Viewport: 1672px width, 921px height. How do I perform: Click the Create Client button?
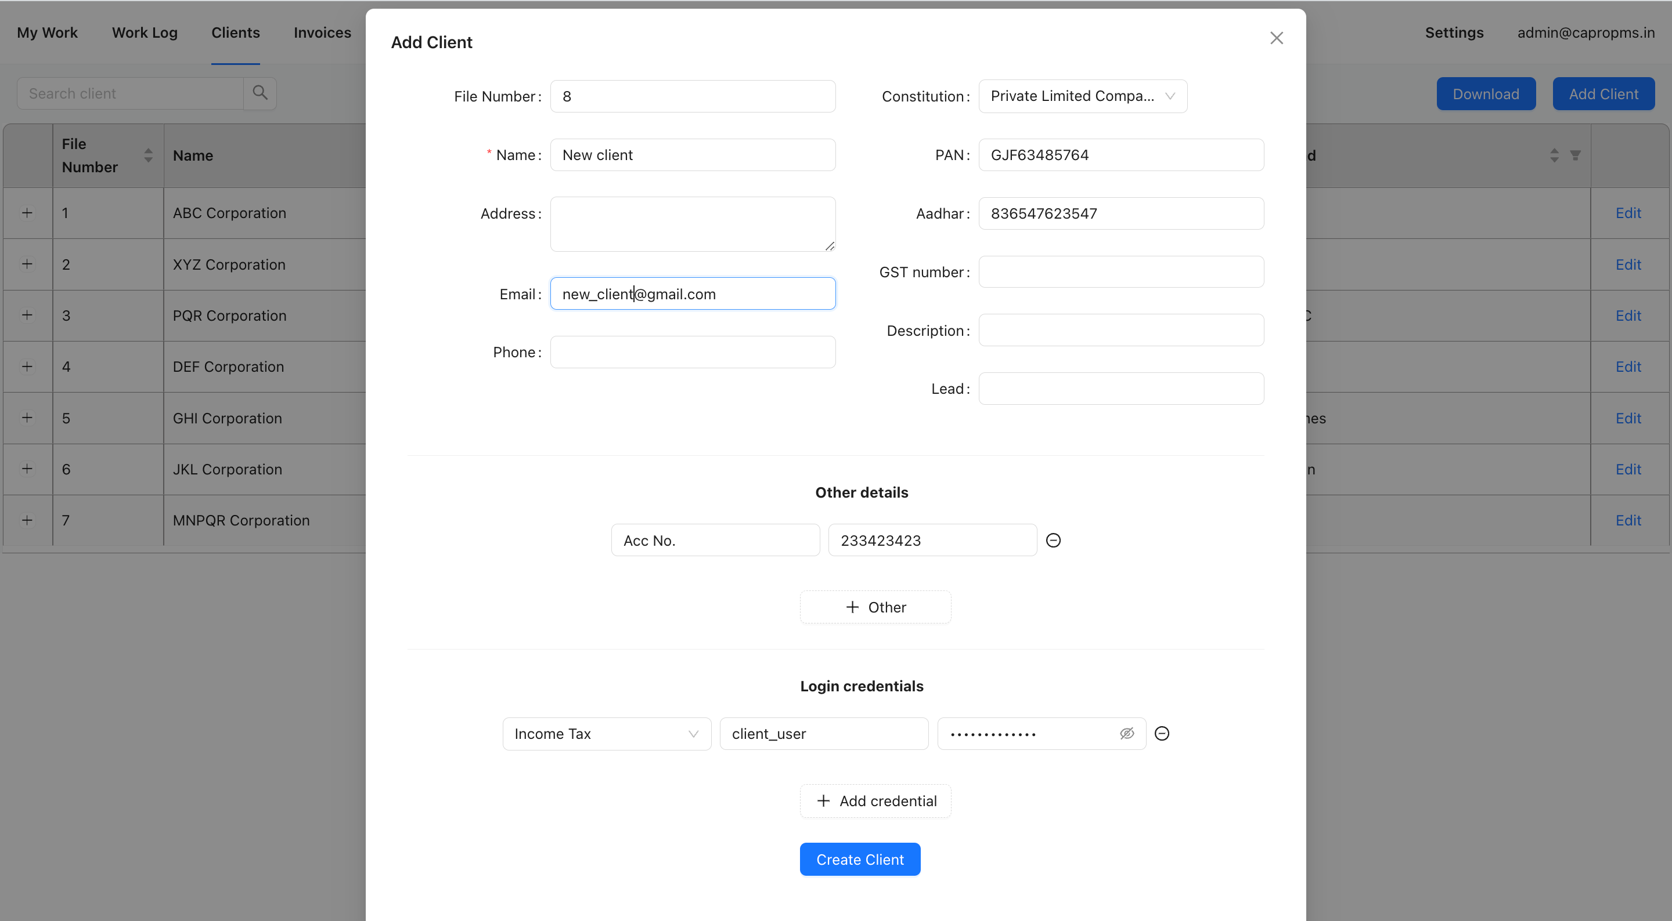[x=860, y=859]
